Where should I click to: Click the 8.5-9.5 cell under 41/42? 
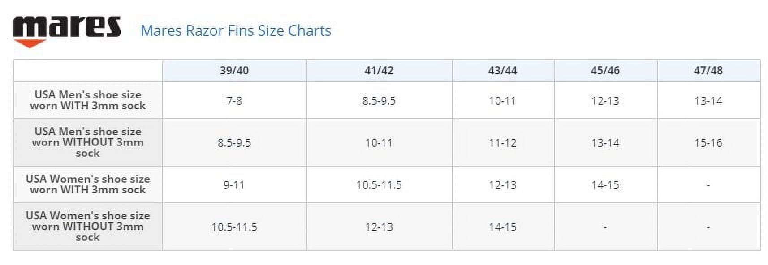(x=379, y=101)
